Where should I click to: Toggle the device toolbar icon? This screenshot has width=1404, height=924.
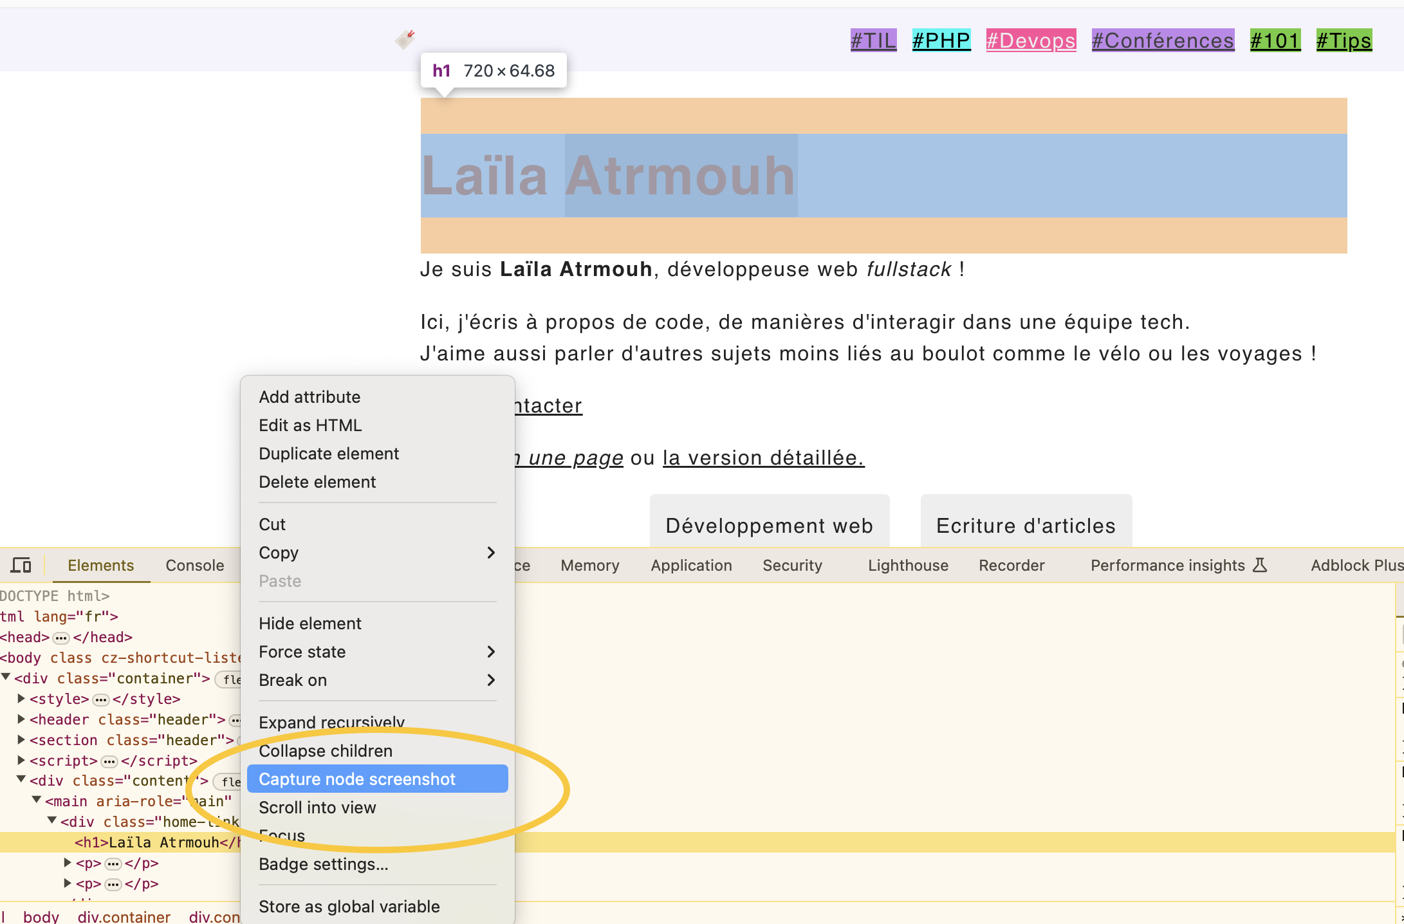[21, 565]
